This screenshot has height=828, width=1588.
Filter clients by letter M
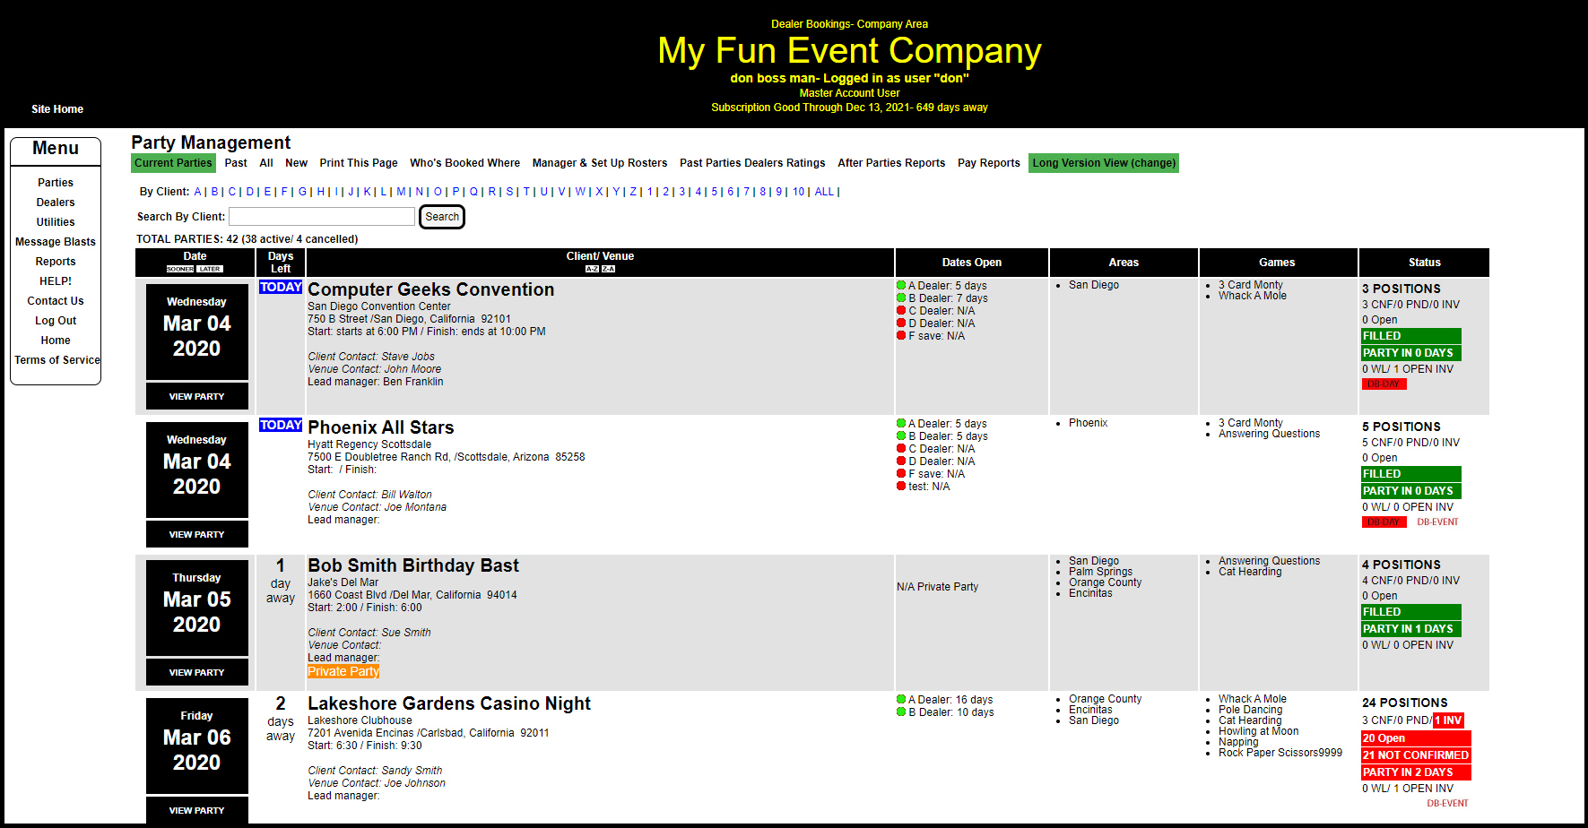(401, 192)
